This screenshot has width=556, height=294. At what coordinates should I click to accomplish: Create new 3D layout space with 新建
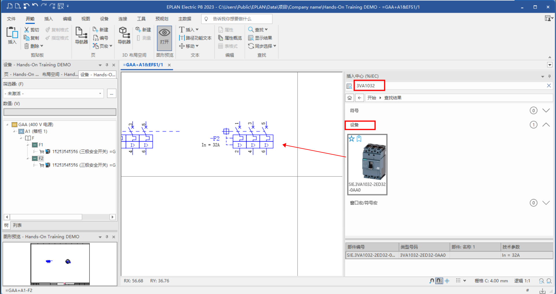pos(143,30)
